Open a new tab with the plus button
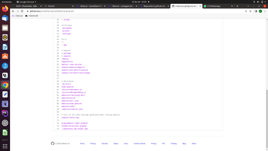This screenshot has width=268, height=151. [237, 6]
